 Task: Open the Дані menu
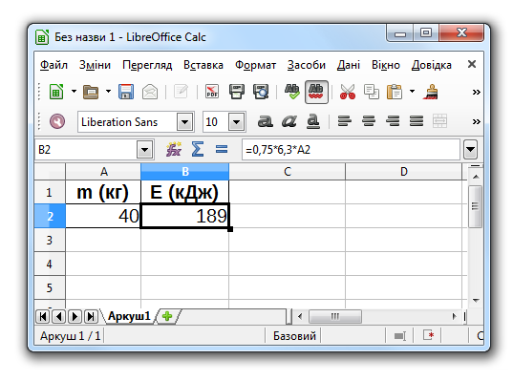pos(349,65)
